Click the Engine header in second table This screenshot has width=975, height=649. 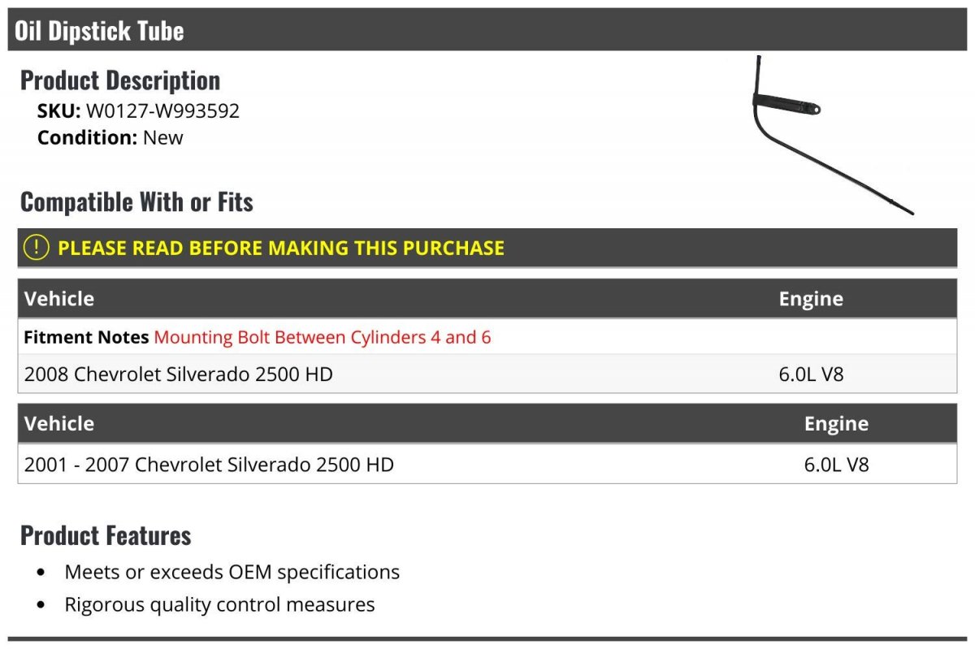pos(836,423)
